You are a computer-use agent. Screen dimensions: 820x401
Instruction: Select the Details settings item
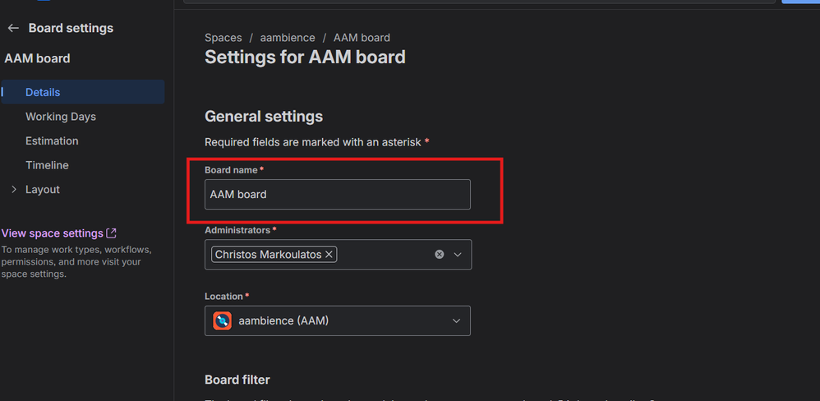43,92
